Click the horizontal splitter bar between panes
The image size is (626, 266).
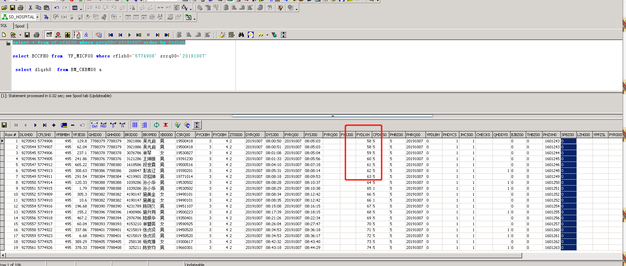click(x=332, y=116)
